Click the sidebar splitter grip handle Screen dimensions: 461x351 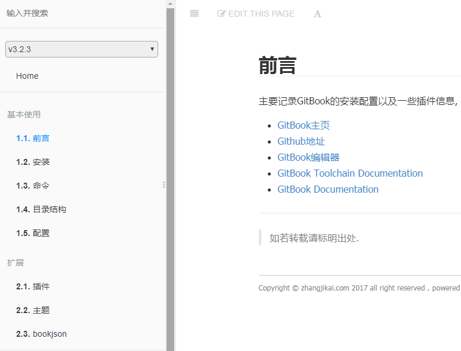coord(164,184)
